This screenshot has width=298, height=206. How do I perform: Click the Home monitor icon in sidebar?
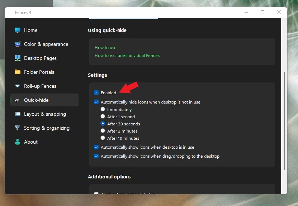coord(18,30)
